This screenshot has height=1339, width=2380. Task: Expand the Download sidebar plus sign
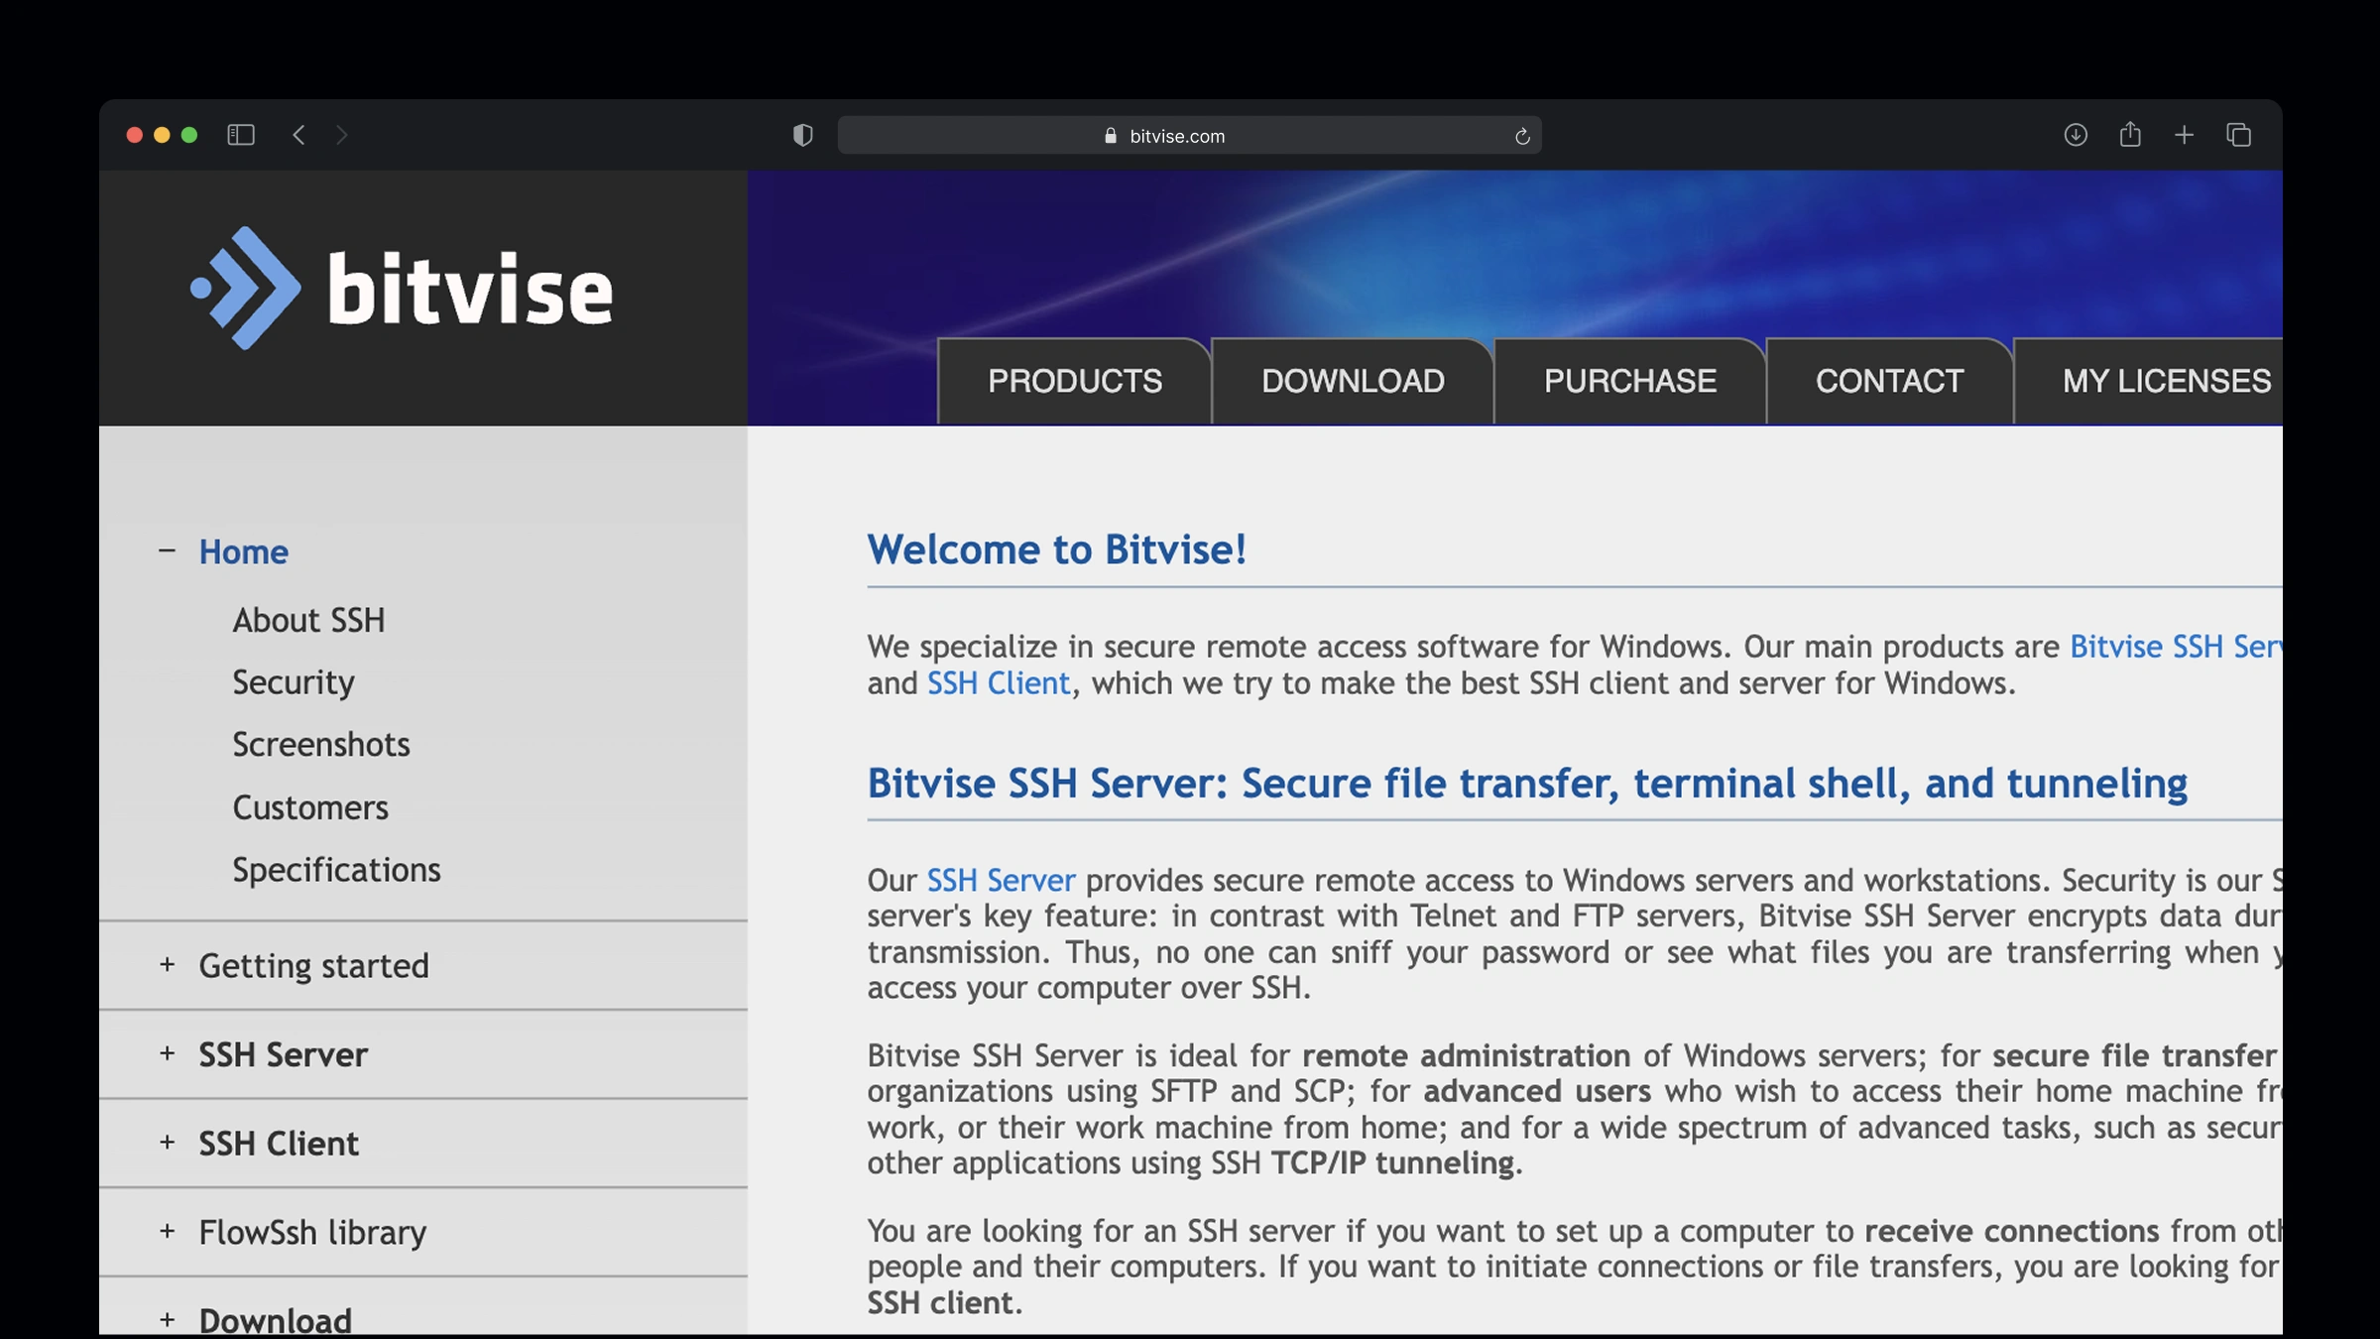(167, 1319)
